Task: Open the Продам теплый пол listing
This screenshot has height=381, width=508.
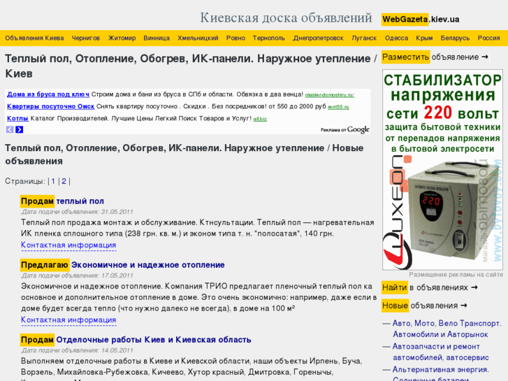Action: point(62,201)
